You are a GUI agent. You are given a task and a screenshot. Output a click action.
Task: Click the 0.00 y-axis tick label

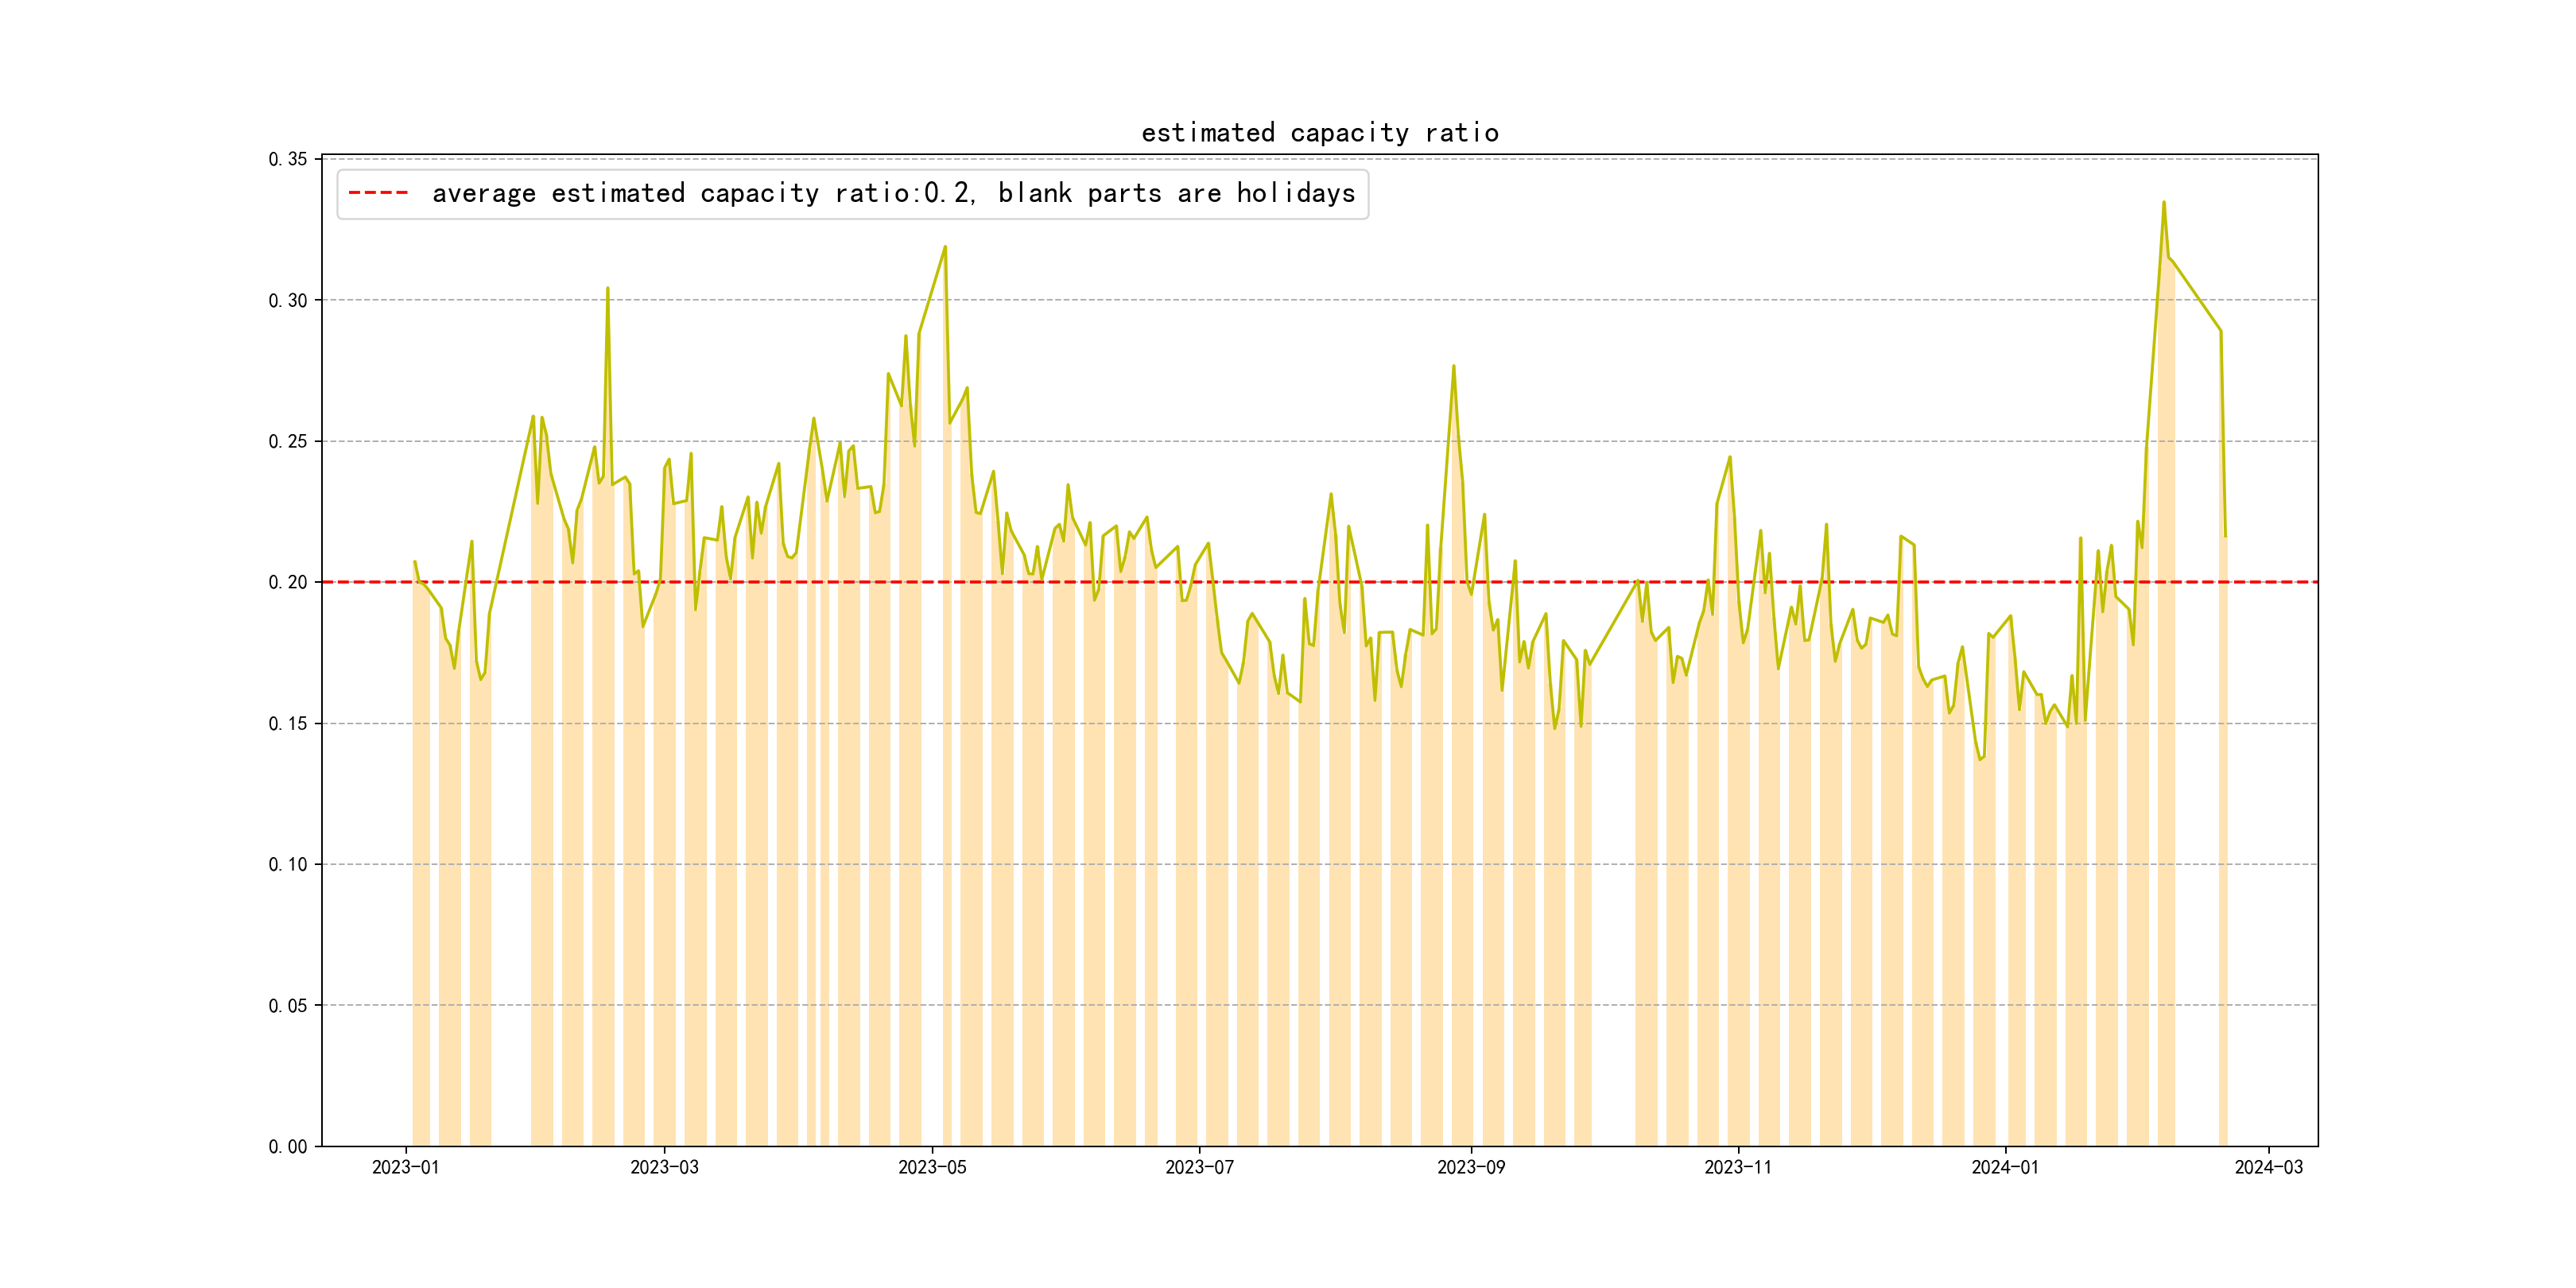pos(288,1146)
